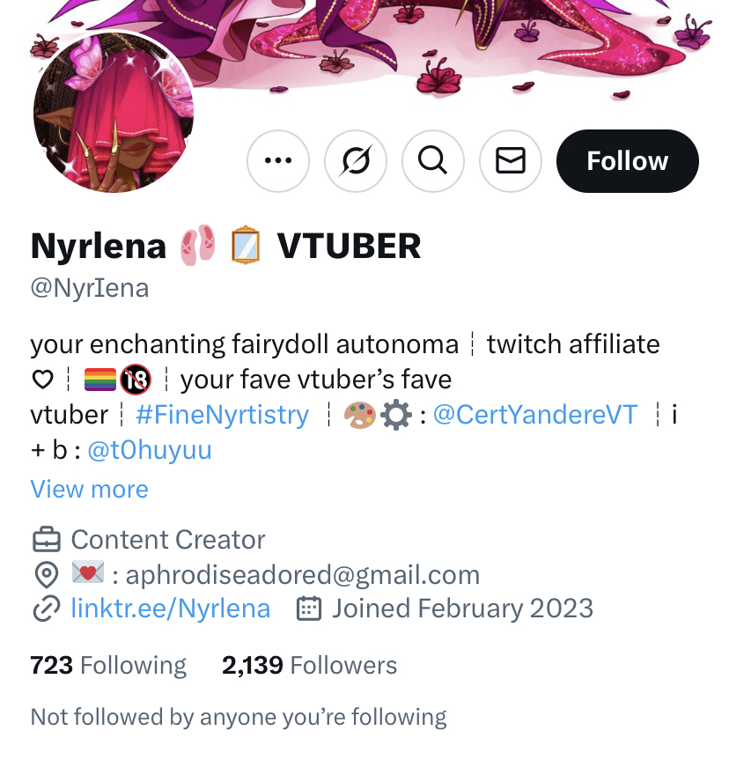The height and width of the screenshot is (760, 729).
Task: Visit the @t0huyuu profile mention
Action: coord(150,450)
